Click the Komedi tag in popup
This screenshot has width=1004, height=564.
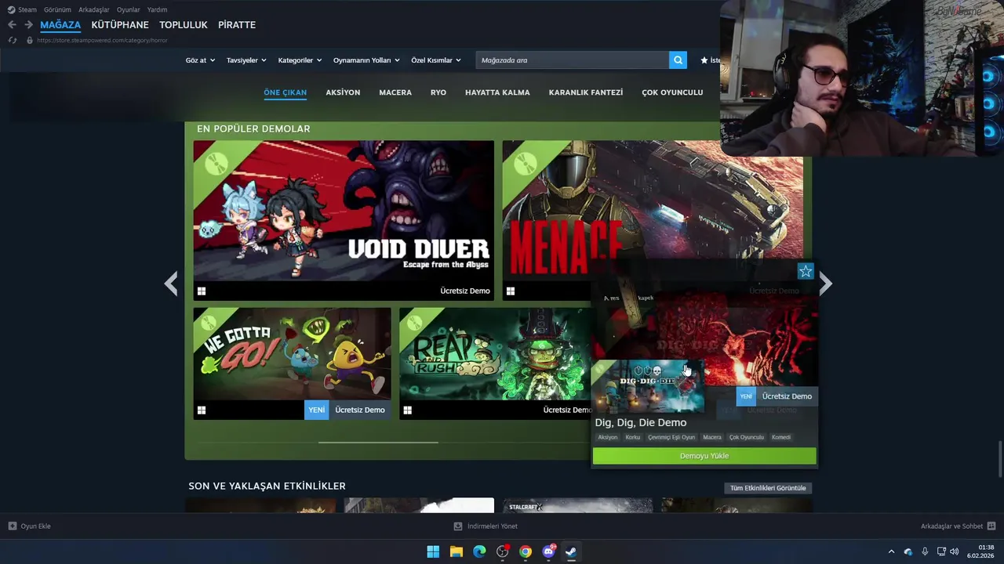781,437
